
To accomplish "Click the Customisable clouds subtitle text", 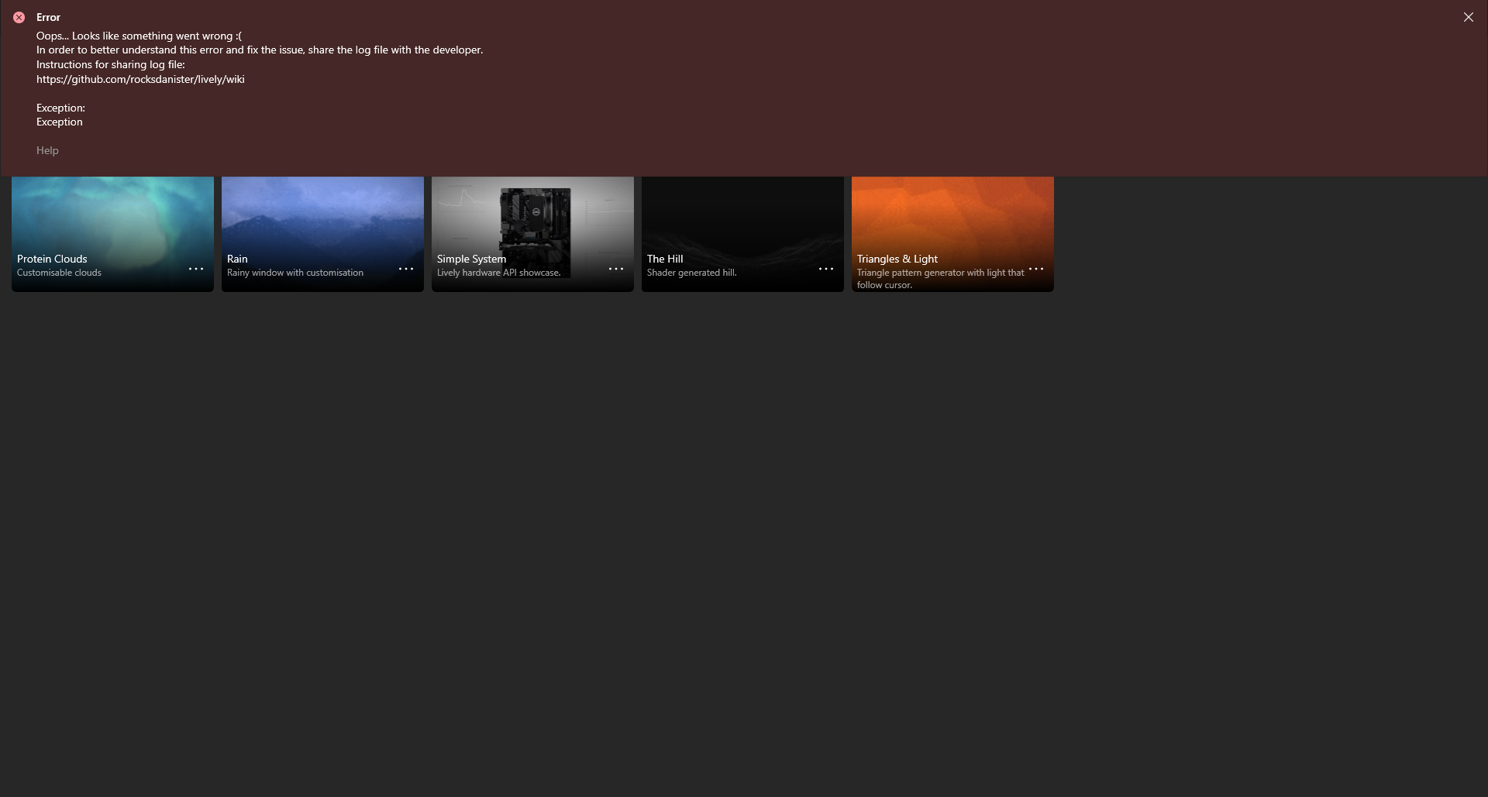I will pyautogui.click(x=59, y=273).
